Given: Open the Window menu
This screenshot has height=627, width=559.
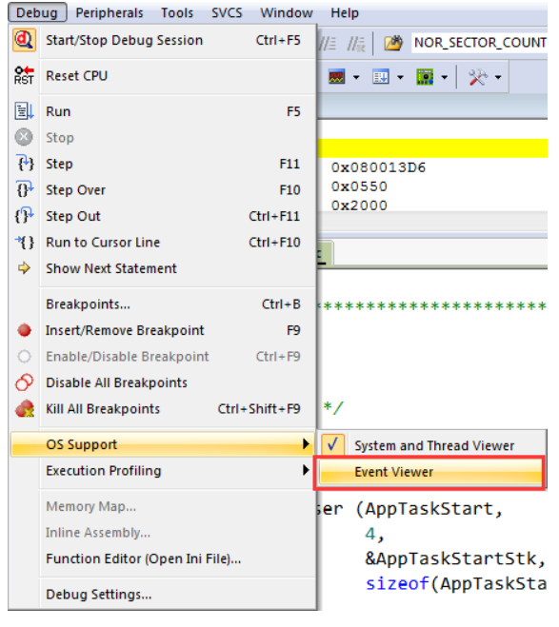Looking at the screenshot, I should 287,12.
